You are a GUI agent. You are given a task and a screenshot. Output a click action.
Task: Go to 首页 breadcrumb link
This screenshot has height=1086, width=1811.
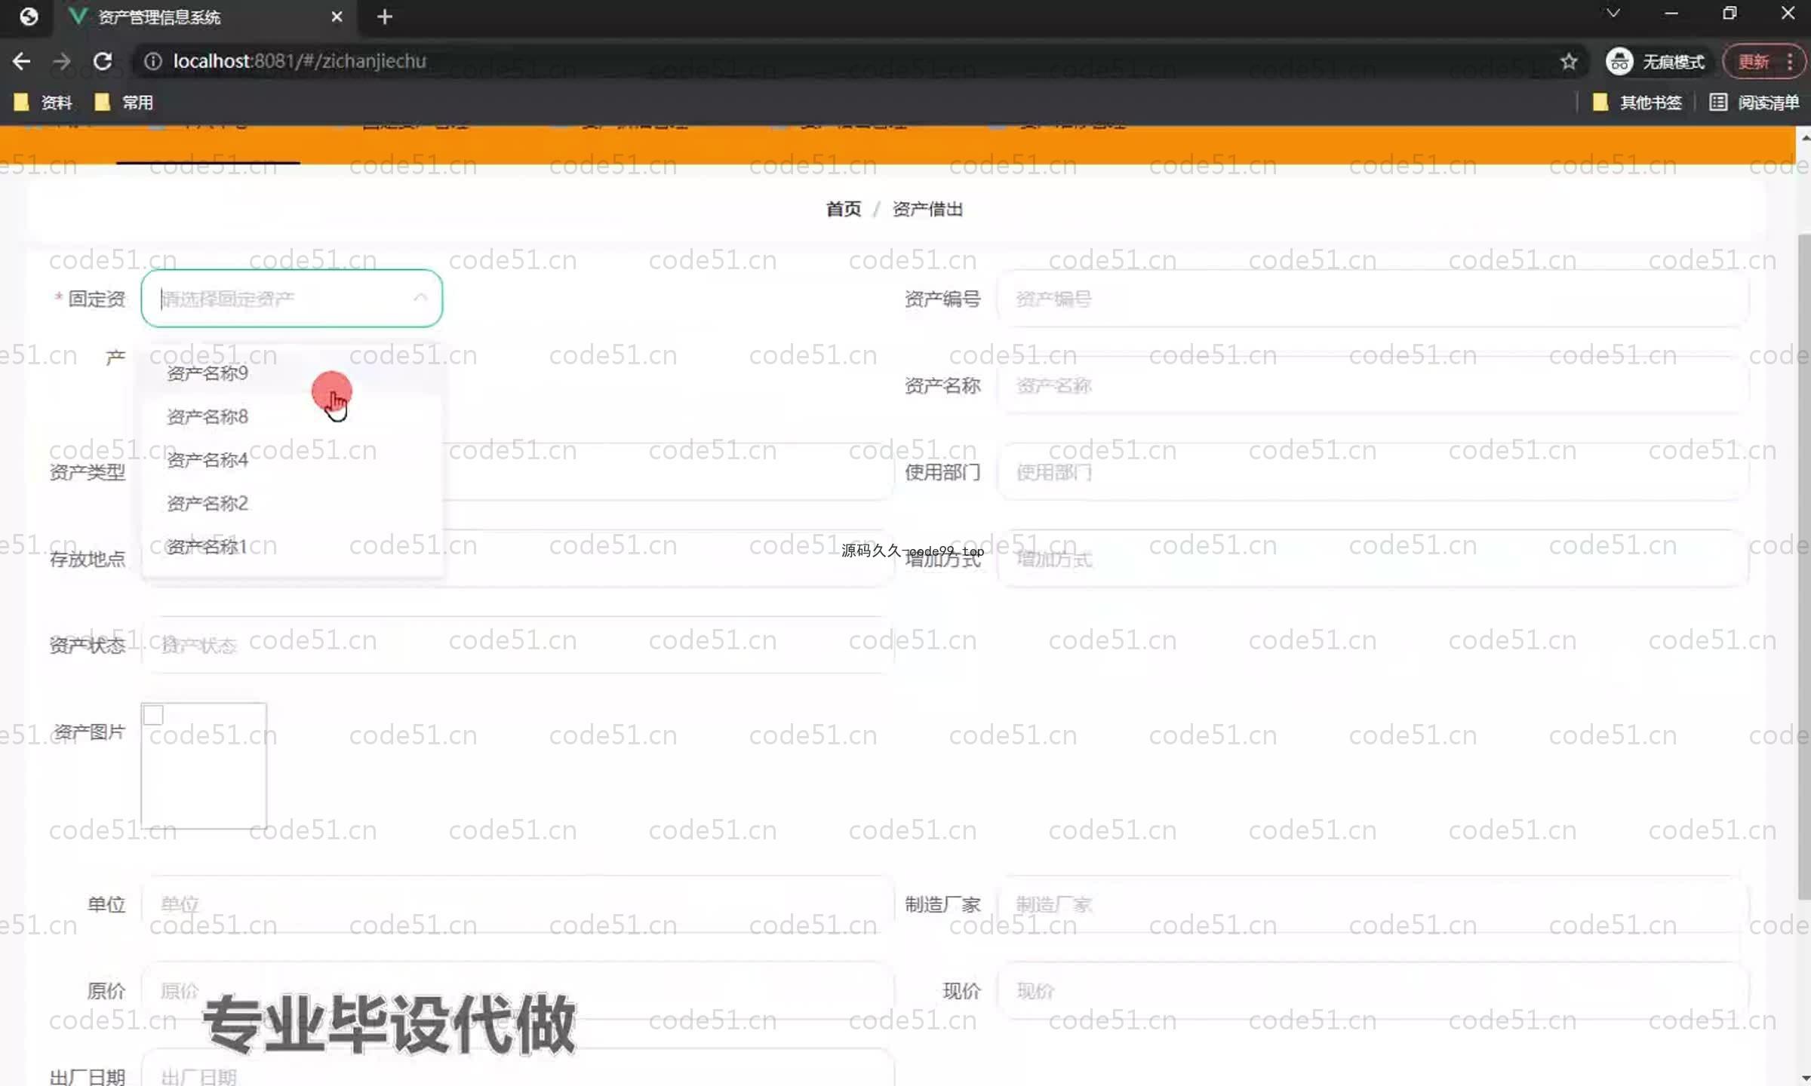843,209
